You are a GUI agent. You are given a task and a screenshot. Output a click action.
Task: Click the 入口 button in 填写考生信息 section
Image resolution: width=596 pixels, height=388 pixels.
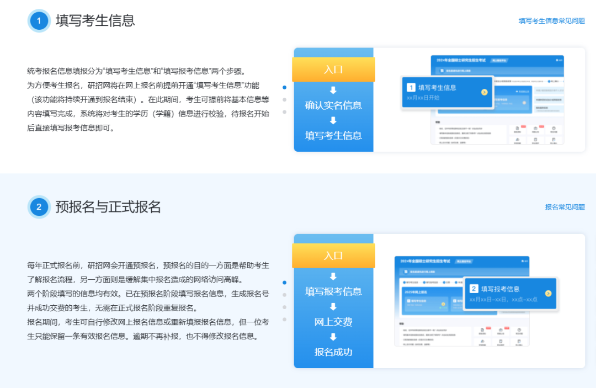[333, 70]
